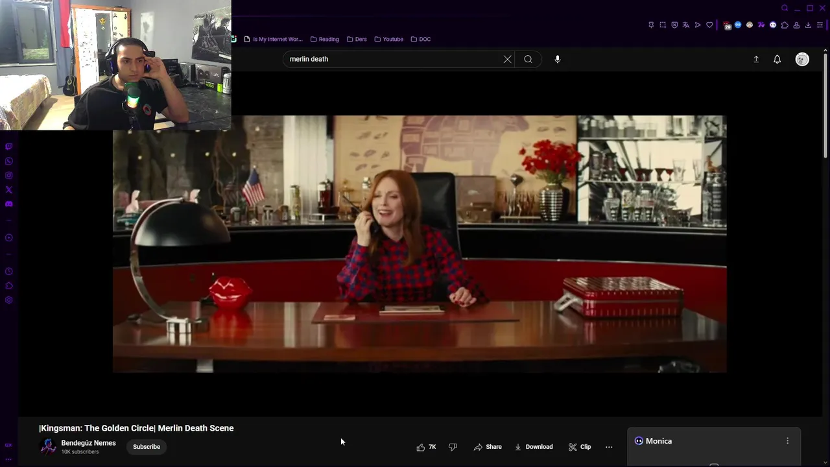This screenshot has height=467, width=830.
Task: Open Instagram from the browser sidebar
Action: click(x=8, y=175)
